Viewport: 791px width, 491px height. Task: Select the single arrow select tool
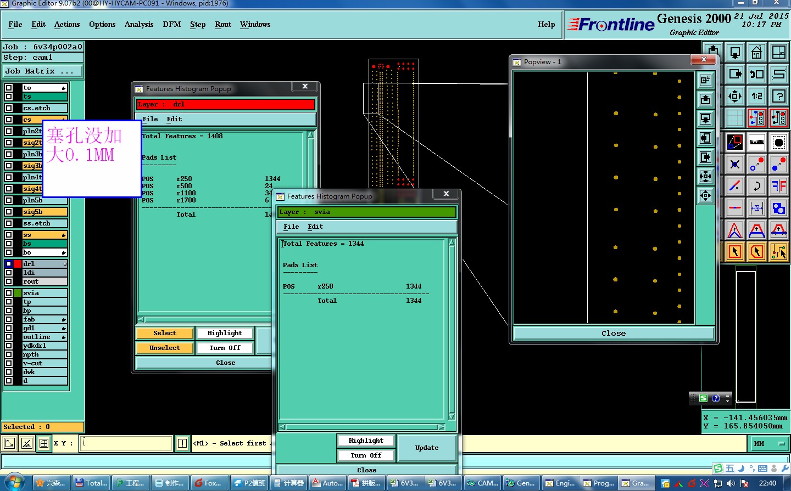click(x=735, y=252)
